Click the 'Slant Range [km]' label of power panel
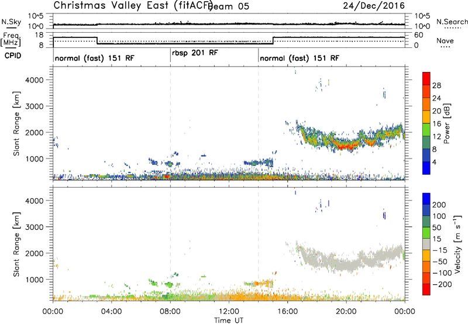 pyautogui.click(x=16, y=123)
